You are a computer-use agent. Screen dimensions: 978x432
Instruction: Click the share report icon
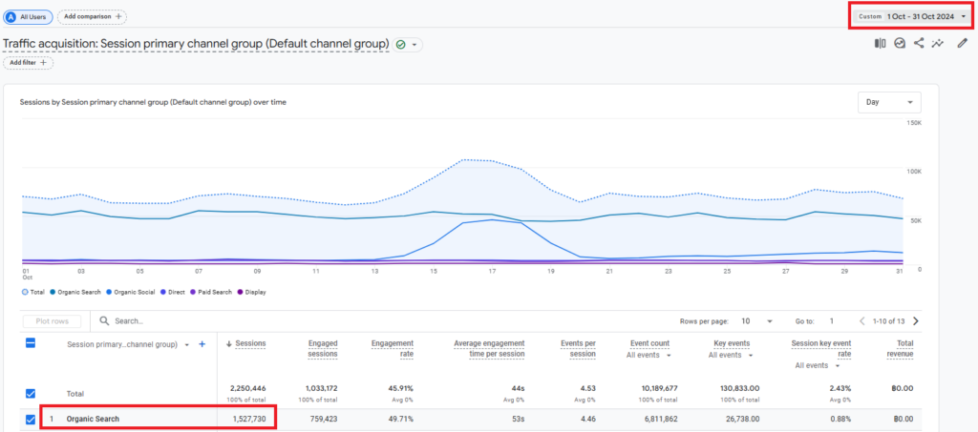point(919,44)
